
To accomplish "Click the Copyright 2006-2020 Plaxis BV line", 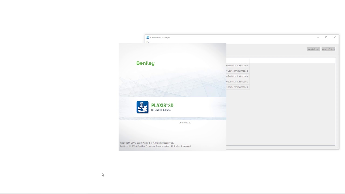I will pyautogui.click(x=147, y=143).
